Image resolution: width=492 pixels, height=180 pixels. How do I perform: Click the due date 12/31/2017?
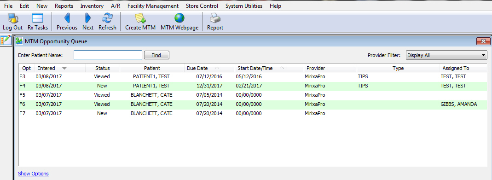click(x=209, y=86)
